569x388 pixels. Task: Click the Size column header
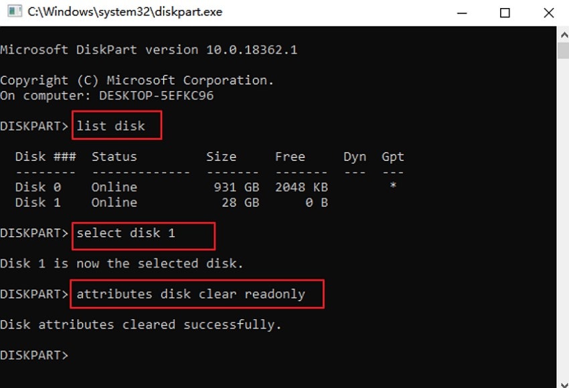click(221, 157)
